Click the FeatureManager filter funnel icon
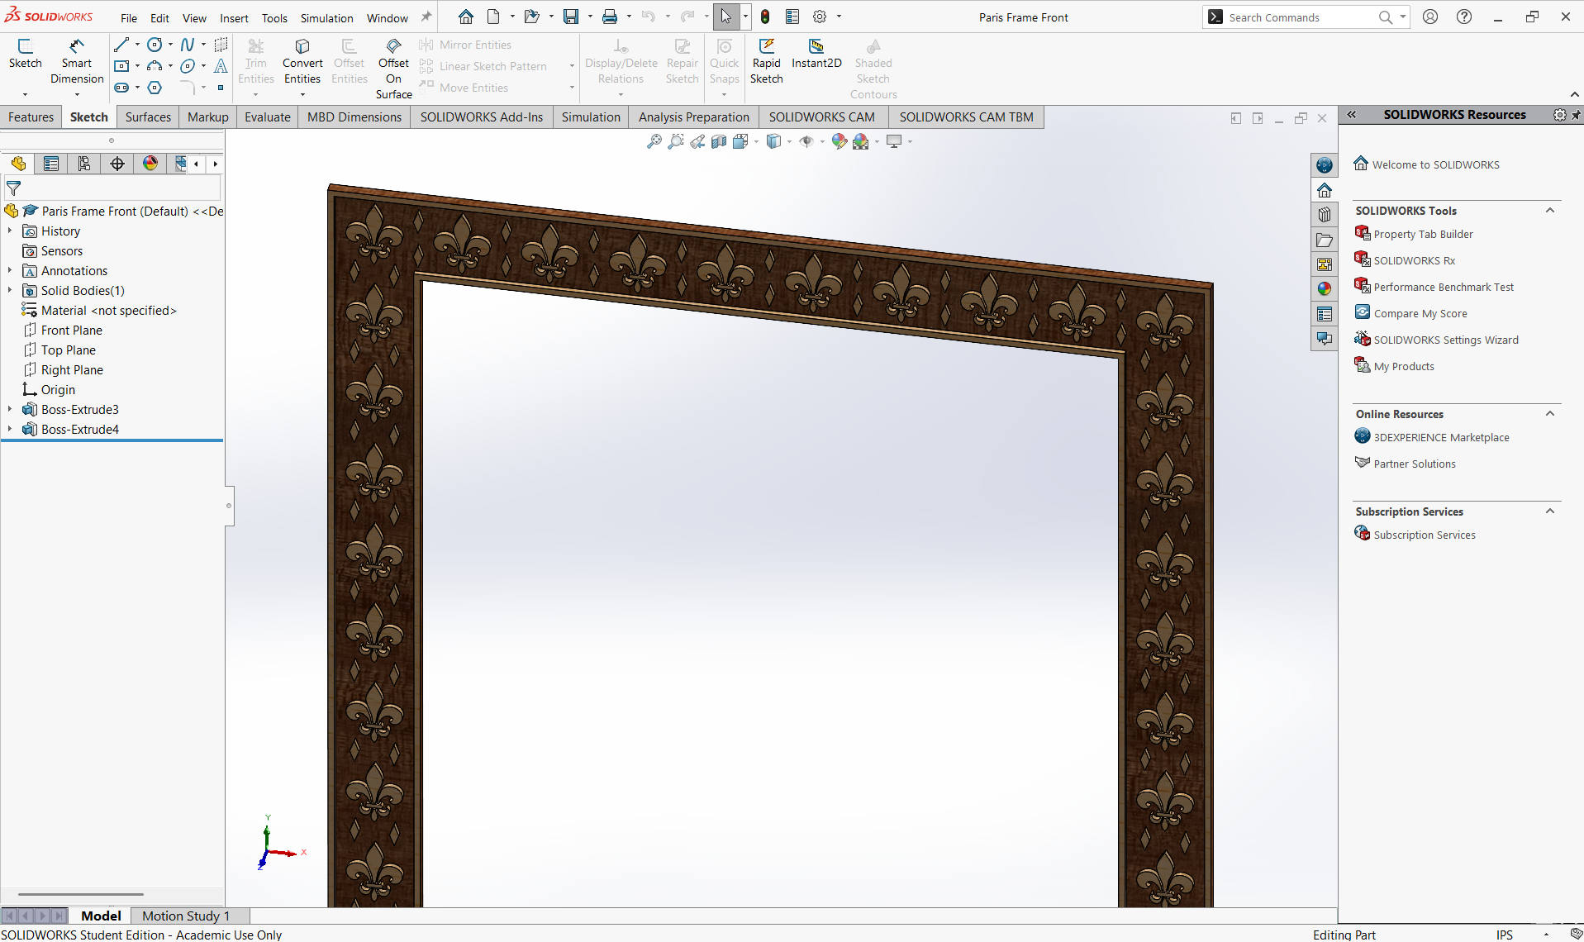 (x=14, y=188)
